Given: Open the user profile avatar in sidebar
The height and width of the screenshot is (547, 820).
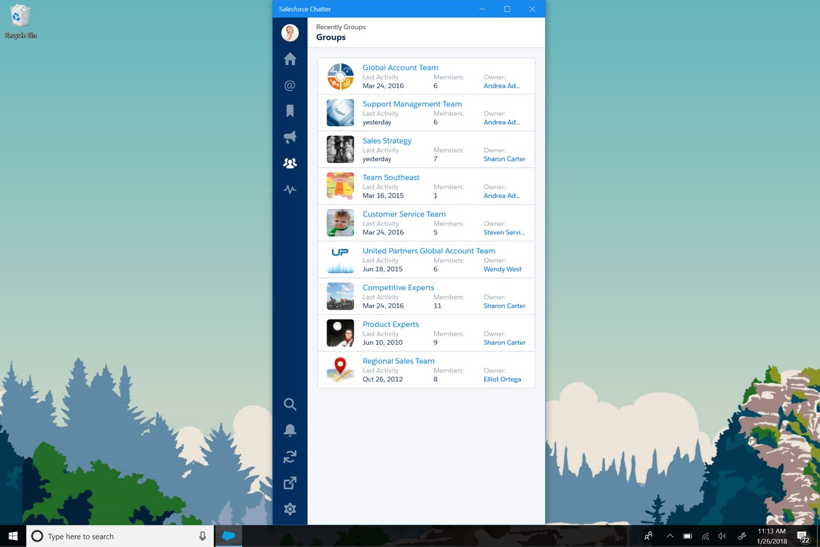Looking at the screenshot, I should pyautogui.click(x=290, y=33).
